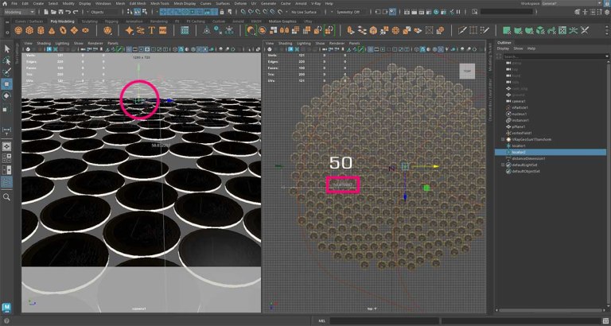Click the New Scene icon
The width and height of the screenshot is (611, 326).
[x=47, y=12]
